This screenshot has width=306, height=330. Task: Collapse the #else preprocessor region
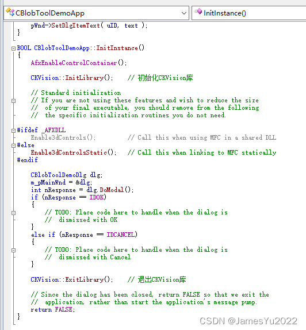[x=13, y=145]
